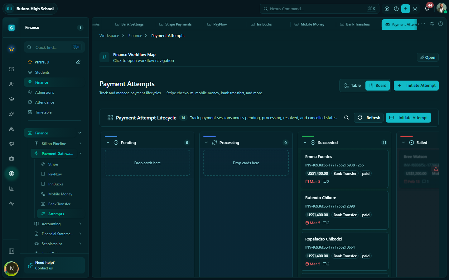Open tab settings sliders icon
The image size is (449, 280).
432,24
